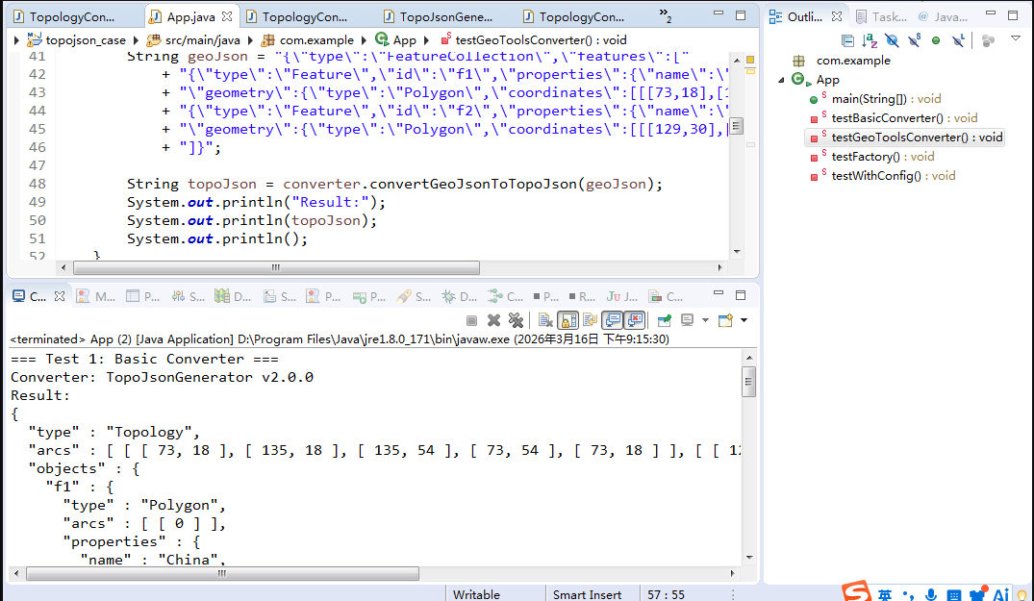
Task: Toggle hide static members in Outline
Action: [x=914, y=40]
